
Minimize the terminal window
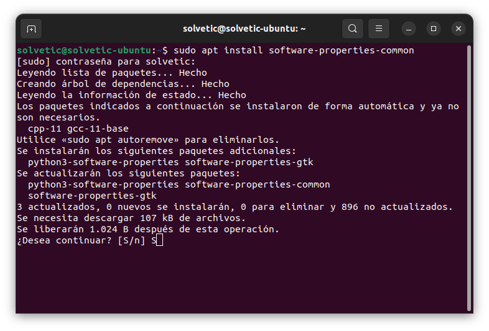click(x=409, y=29)
